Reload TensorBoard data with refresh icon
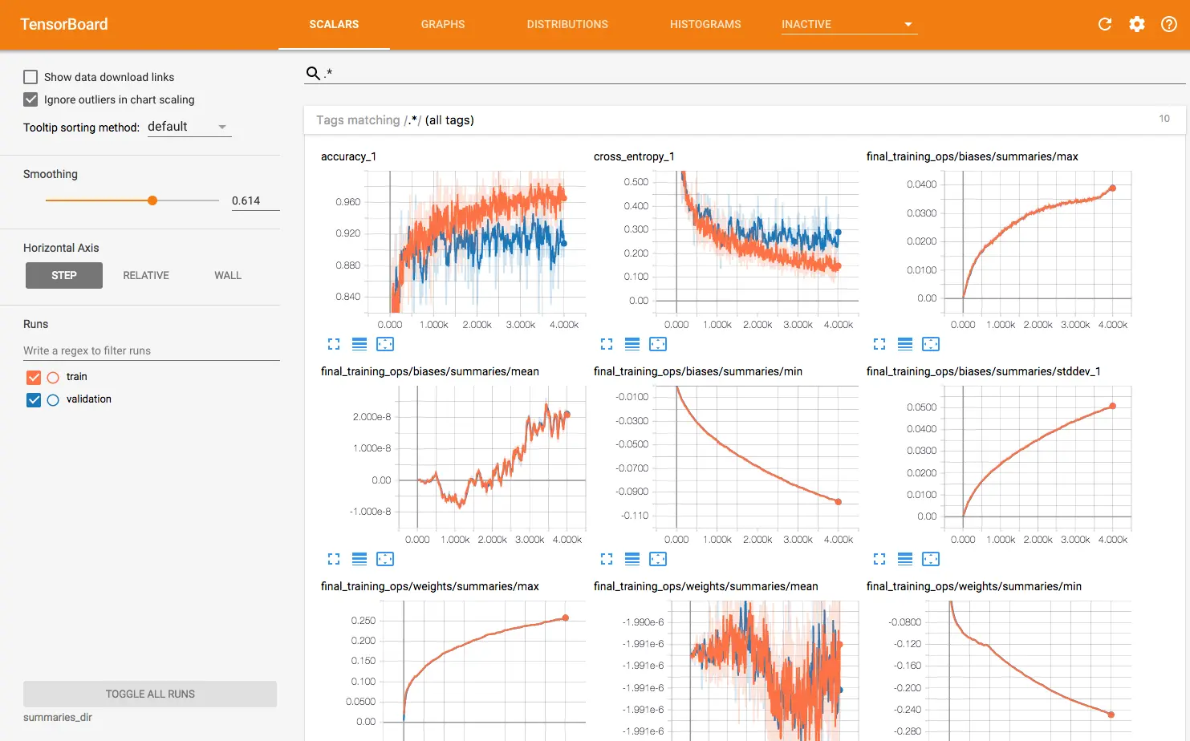The height and width of the screenshot is (741, 1190). [1105, 24]
